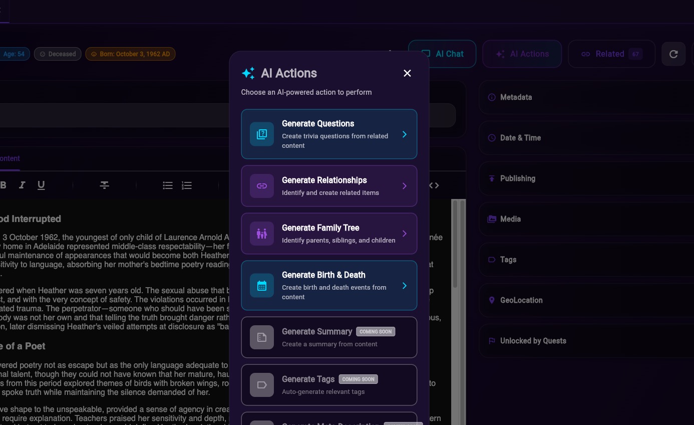Apply italic formatting in the editor
The width and height of the screenshot is (694, 425).
(22, 185)
